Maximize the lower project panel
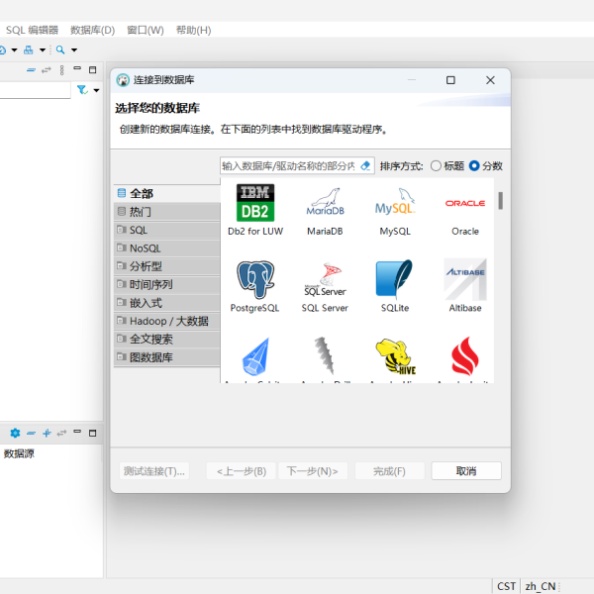This screenshot has width=594, height=594. (x=92, y=433)
